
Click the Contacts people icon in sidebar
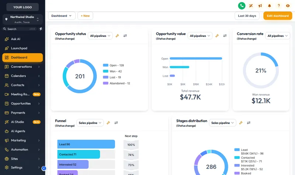coord(7,85)
